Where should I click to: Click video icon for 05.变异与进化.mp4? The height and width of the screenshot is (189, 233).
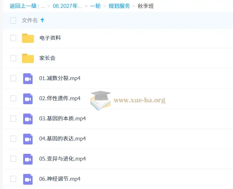click(28, 159)
